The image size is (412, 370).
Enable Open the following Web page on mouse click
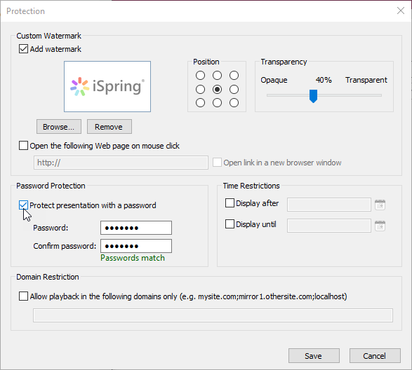(x=23, y=145)
